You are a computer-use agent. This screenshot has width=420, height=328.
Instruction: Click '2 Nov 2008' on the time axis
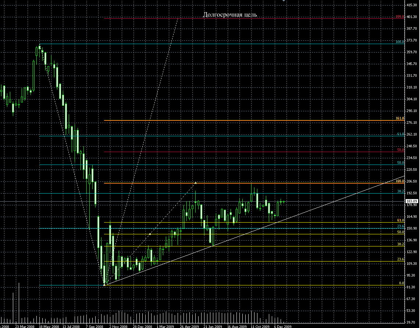(118, 326)
